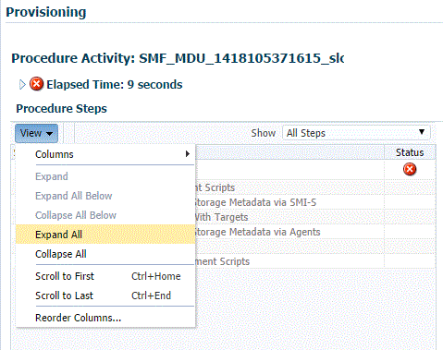Click the greyed Expand menu entry

coord(105,176)
